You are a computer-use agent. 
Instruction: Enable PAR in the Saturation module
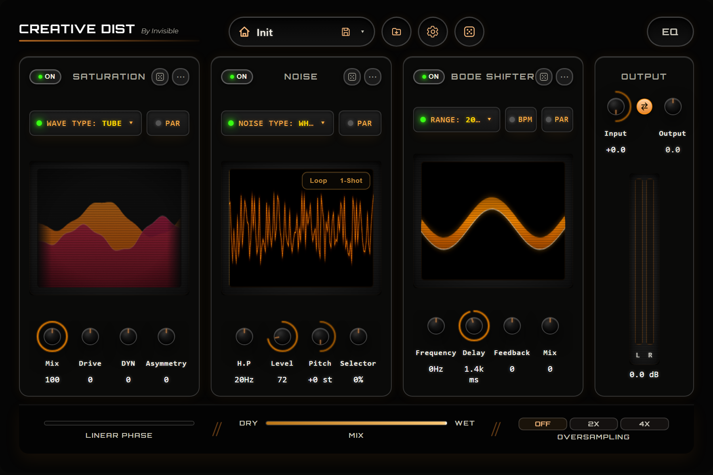[x=168, y=123]
